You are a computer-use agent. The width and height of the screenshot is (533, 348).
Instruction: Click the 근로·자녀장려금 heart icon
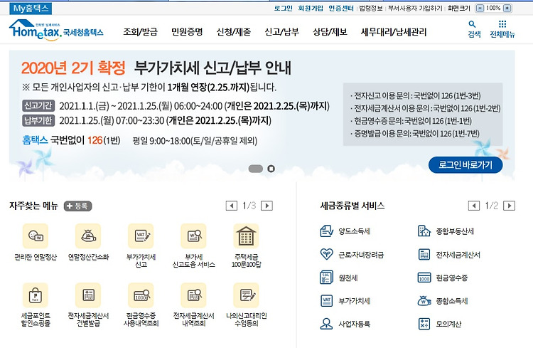pos(327,254)
